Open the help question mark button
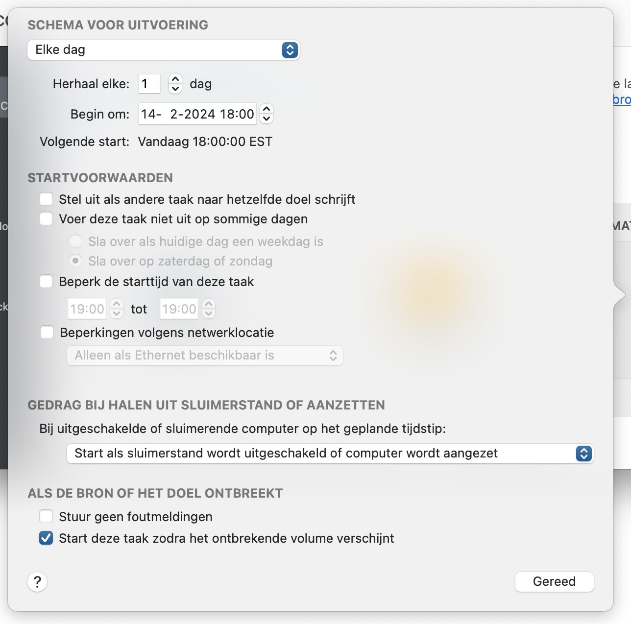The height and width of the screenshot is (624, 631). coord(37,582)
